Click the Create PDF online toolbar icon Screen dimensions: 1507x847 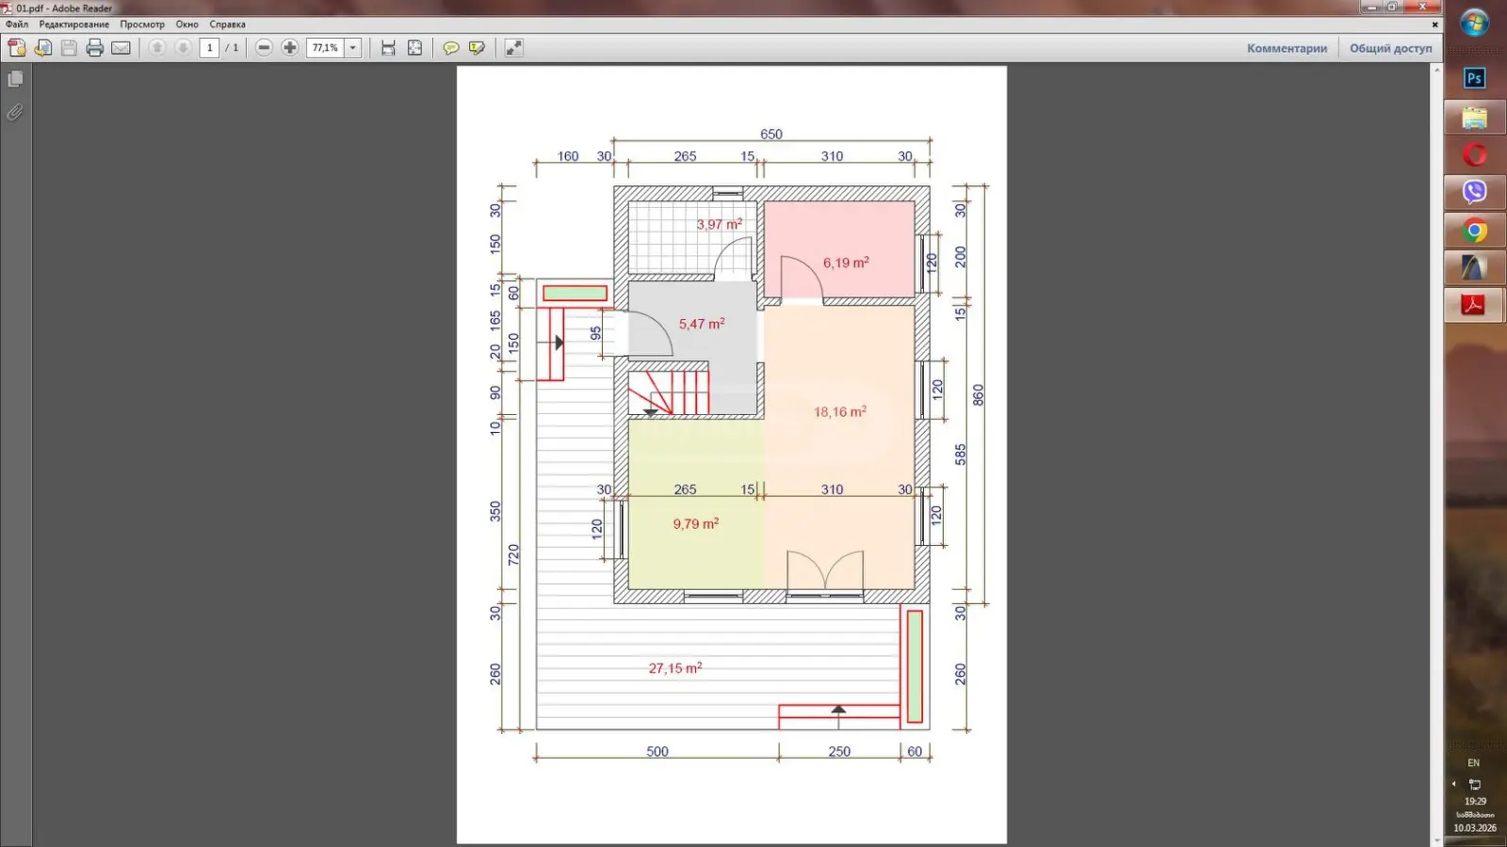pos(17,48)
